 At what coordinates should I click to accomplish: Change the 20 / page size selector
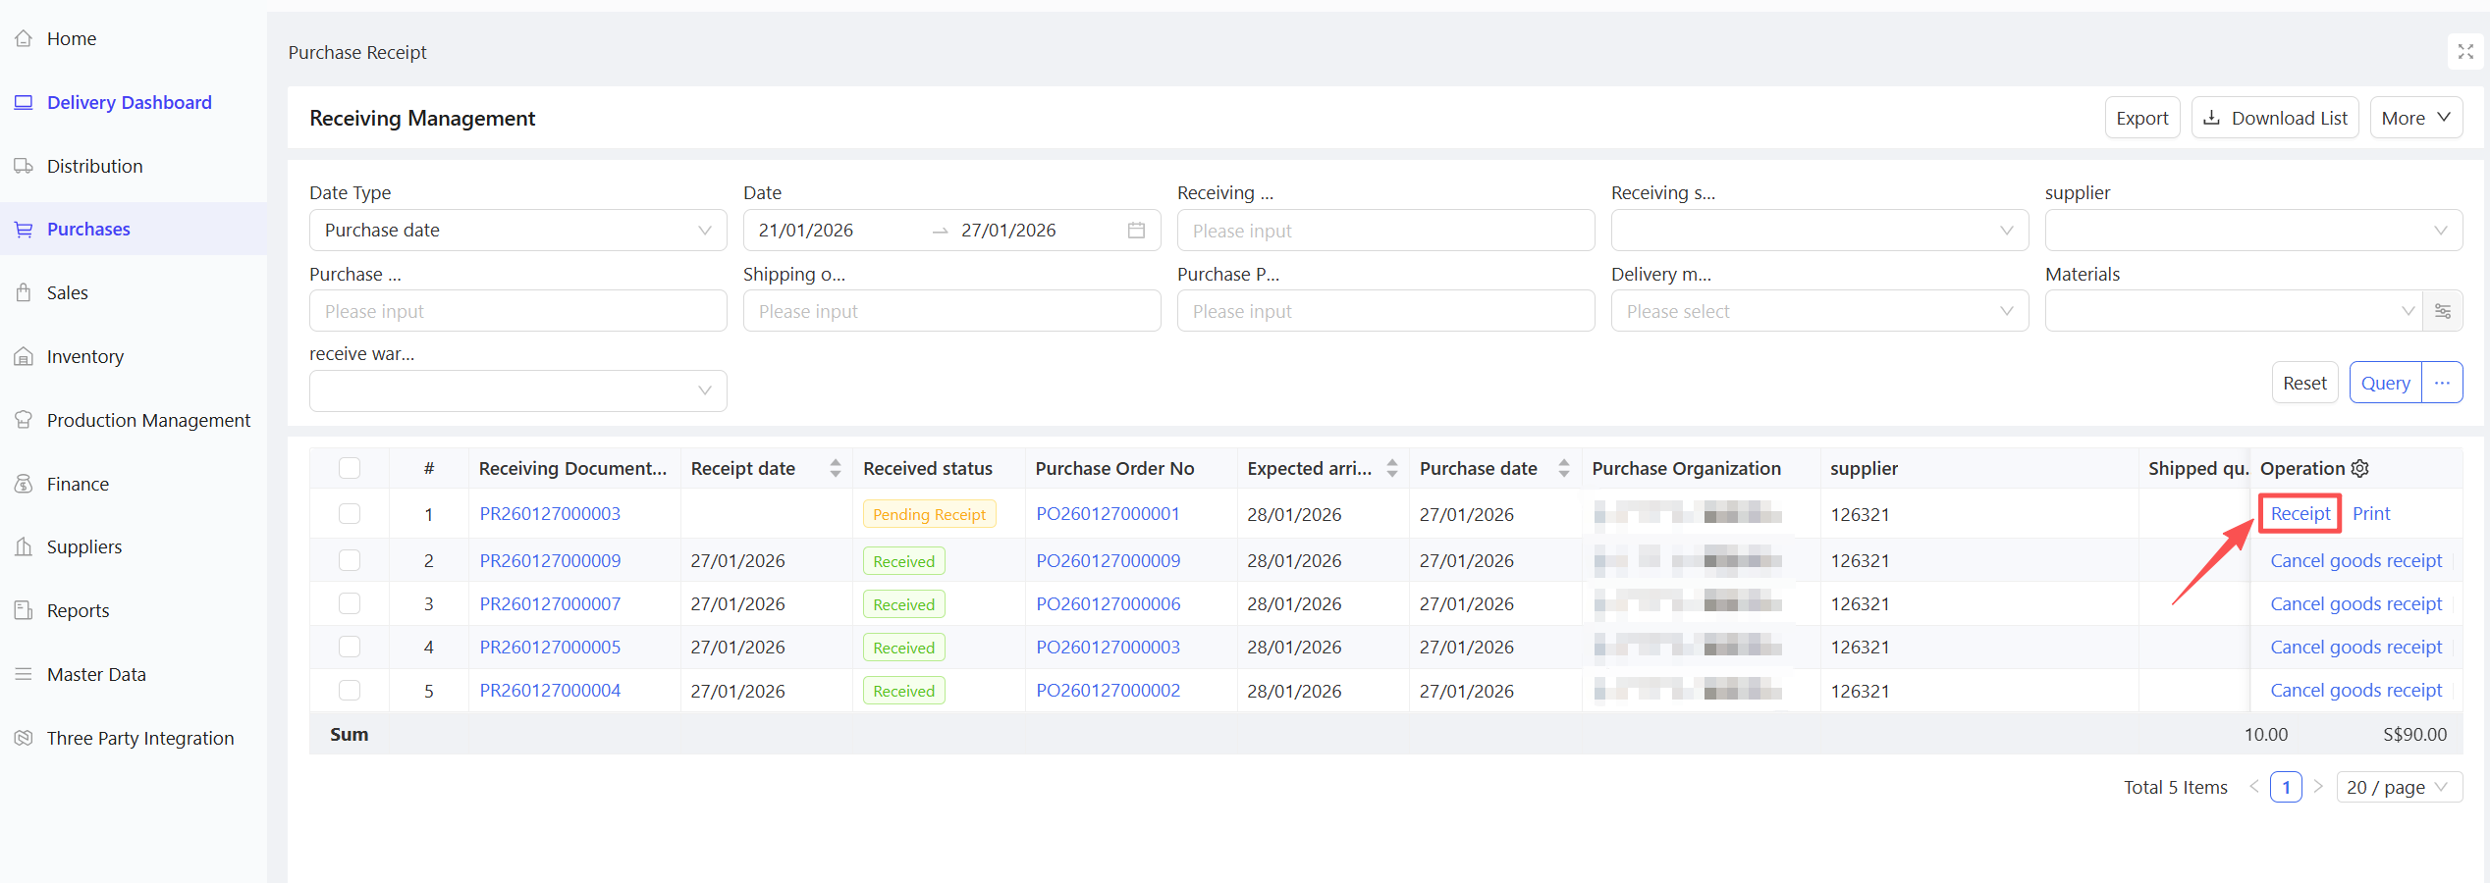tap(2398, 787)
